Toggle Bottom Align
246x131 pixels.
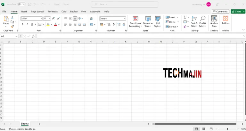[x=75, y=19]
